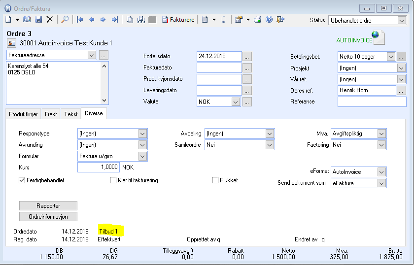Go to next order record
Viewport: 415px width, 268px height.
103,20
